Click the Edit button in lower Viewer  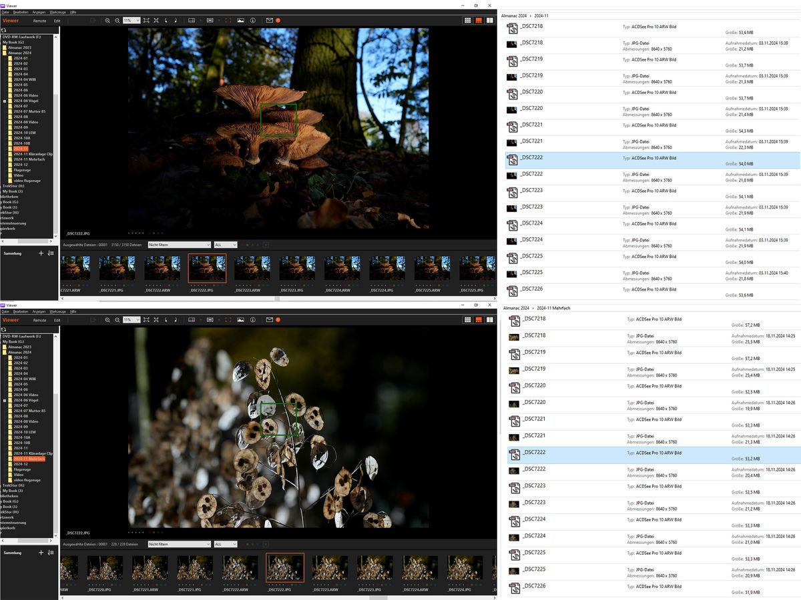pos(57,320)
